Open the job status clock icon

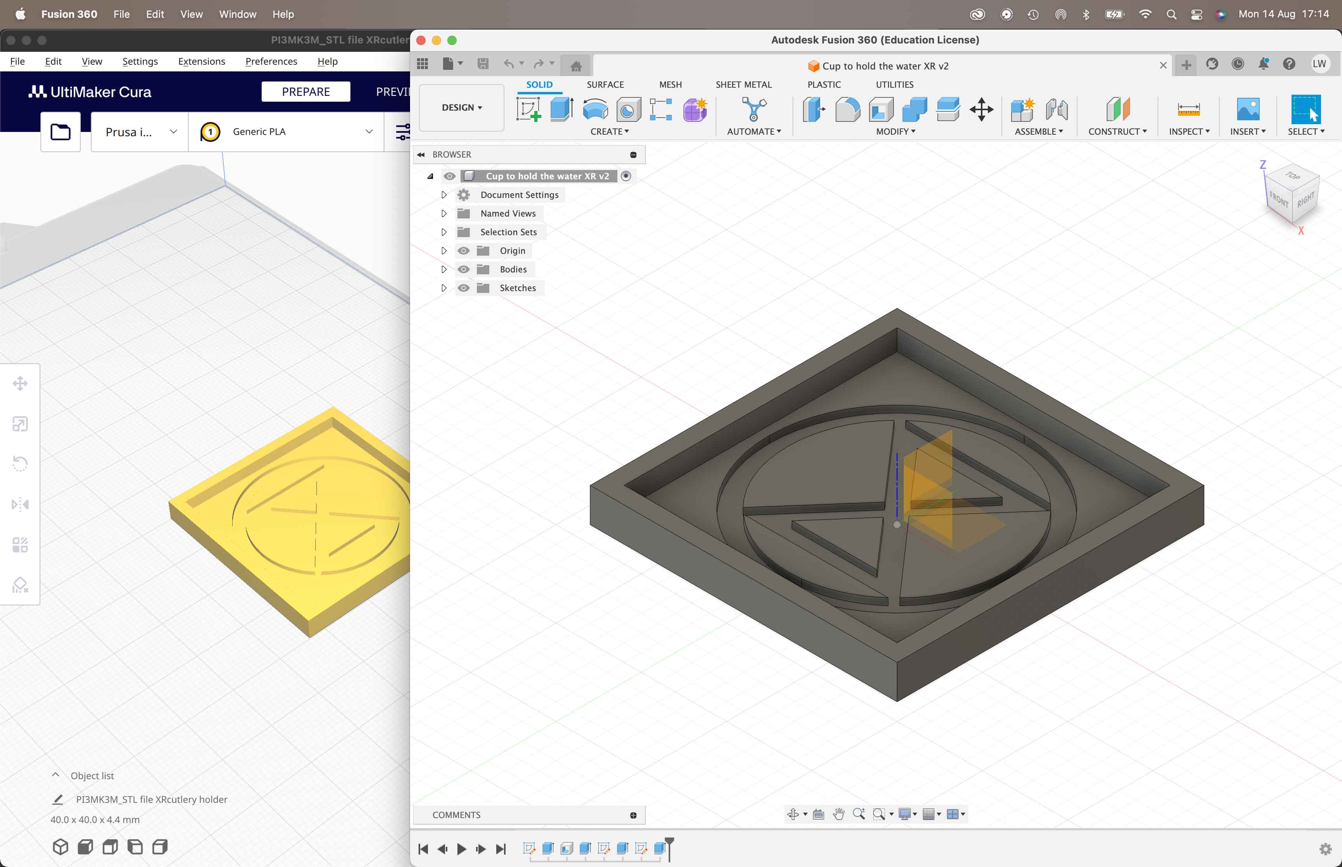1237,64
